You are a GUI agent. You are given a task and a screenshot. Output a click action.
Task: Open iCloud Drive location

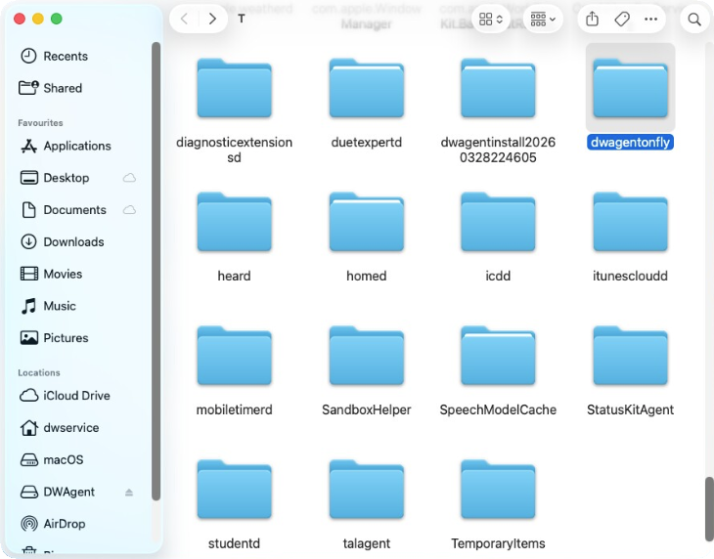pyautogui.click(x=76, y=396)
